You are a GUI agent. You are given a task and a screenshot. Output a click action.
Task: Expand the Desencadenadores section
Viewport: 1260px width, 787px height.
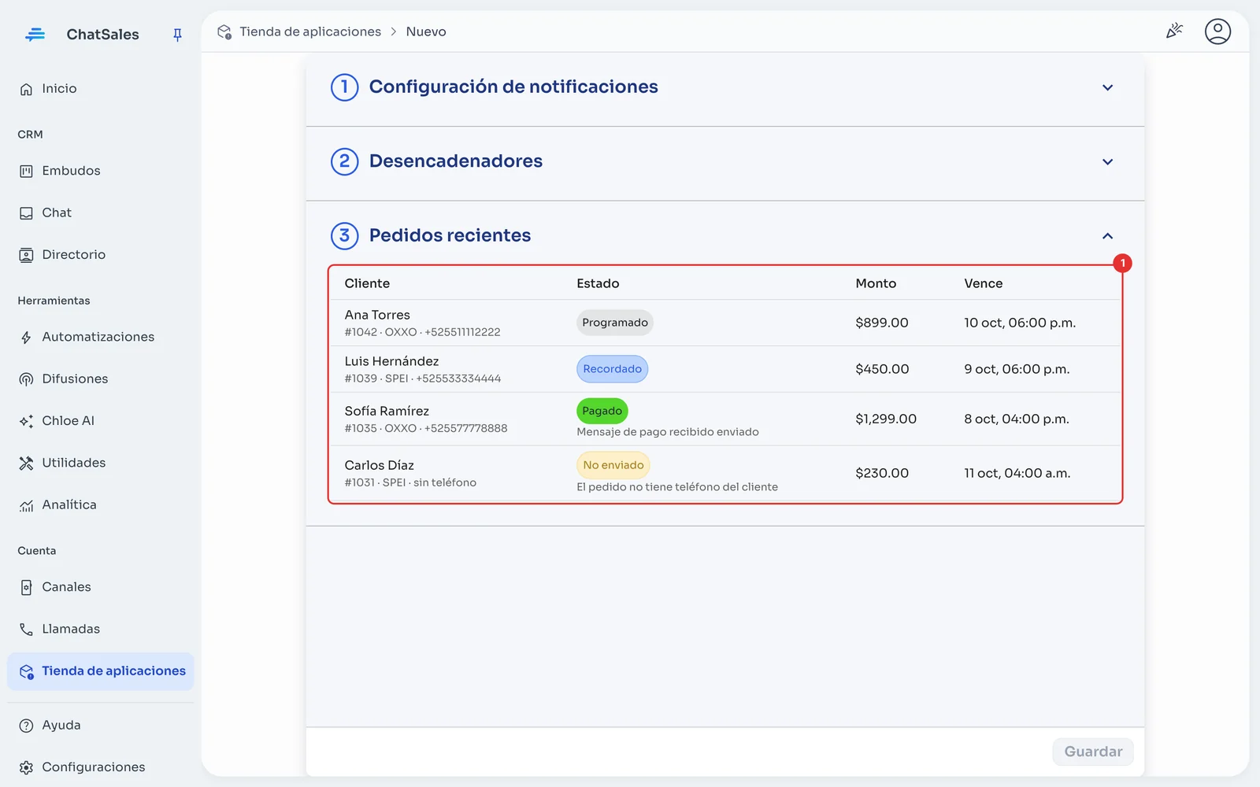[x=1107, y=161]
